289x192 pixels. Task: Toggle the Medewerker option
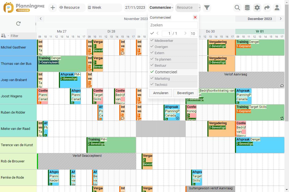[173, 41]
